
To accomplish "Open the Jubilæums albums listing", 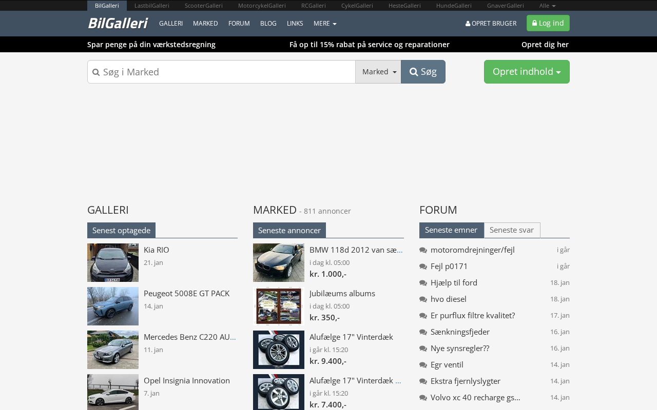I will [x=342, y=294].
